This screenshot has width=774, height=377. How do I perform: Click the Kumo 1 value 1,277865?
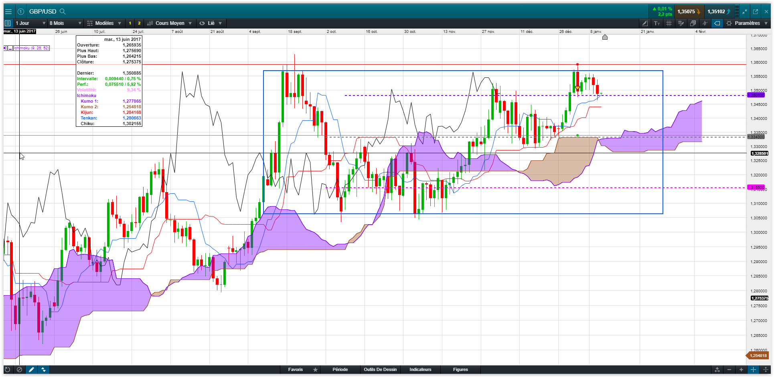[x=132, y=101]
